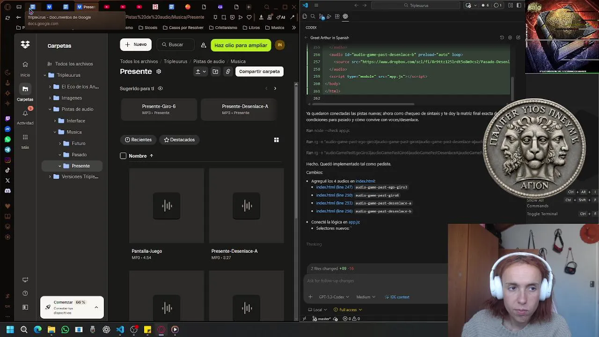This screenshot has width=599, height=337.
Task: Open Visual Studio Code from the taskbar
Action: click(x=120, y=330)
